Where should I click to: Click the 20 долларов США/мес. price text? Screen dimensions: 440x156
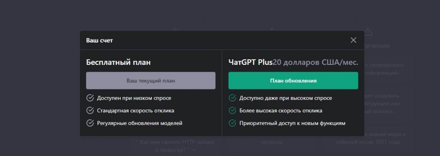(315, 62)
